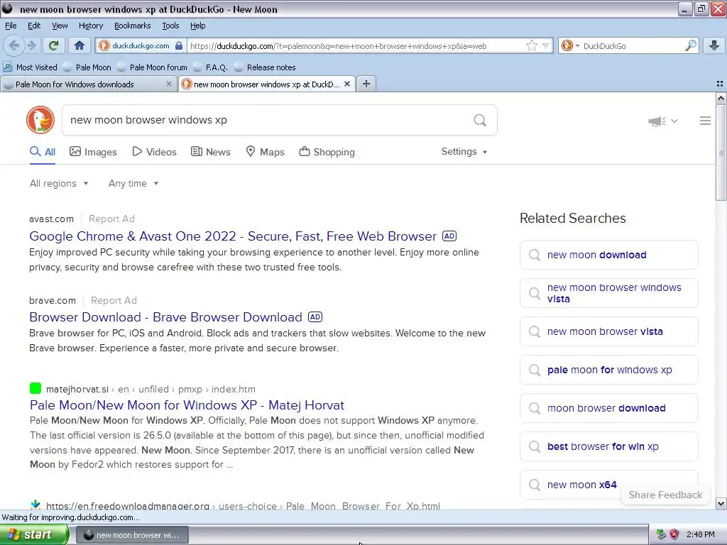Open the File menu

(11, 26)
